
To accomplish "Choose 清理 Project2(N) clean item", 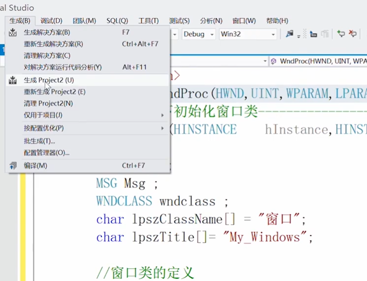I will tap(88, 103).
